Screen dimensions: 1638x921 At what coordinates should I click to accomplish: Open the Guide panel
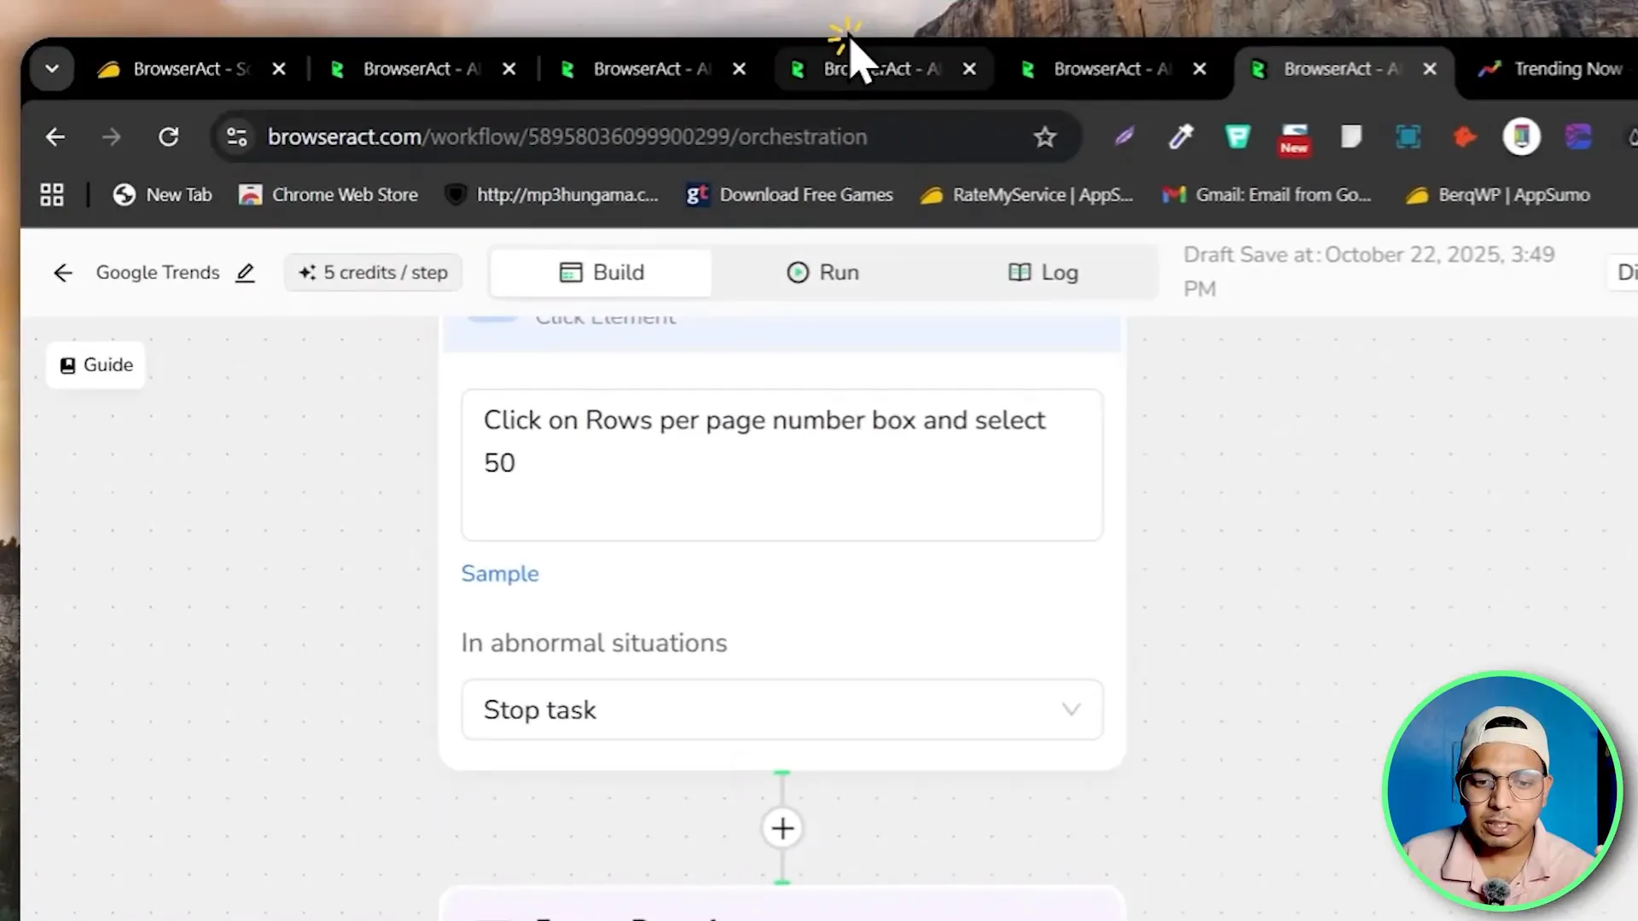click(95, 364)
